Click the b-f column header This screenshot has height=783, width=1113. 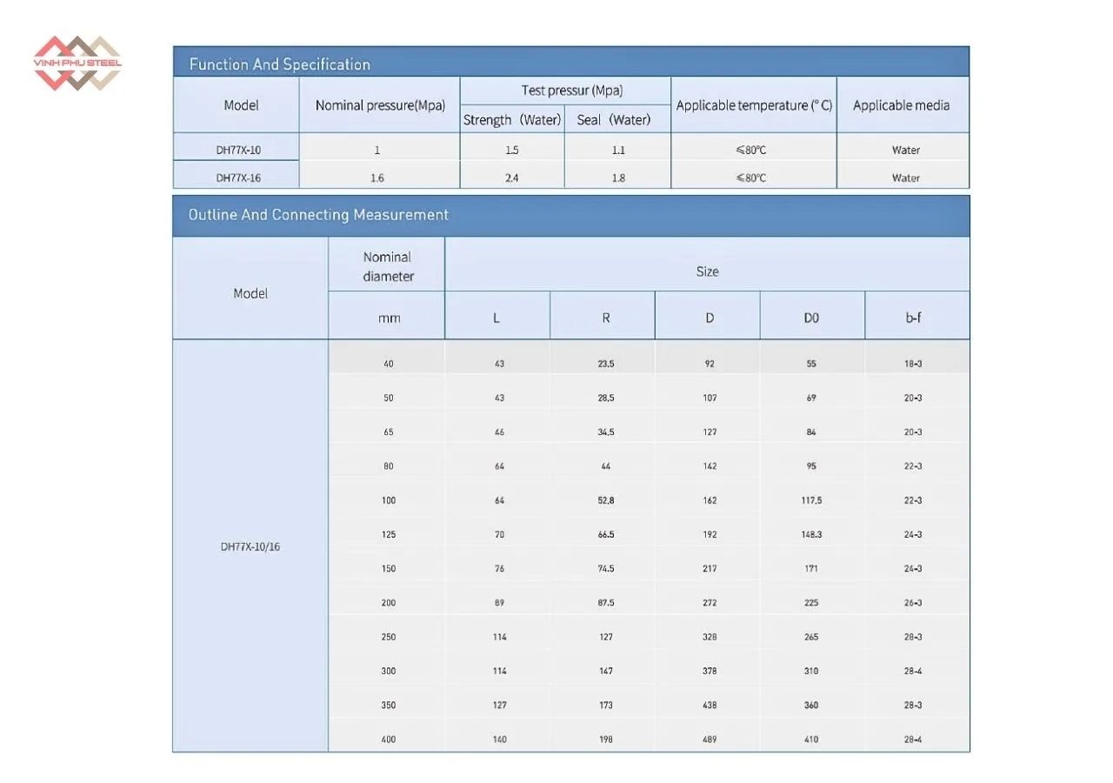(913, 318)
